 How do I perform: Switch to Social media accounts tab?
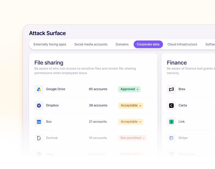[x=91, y=44]
